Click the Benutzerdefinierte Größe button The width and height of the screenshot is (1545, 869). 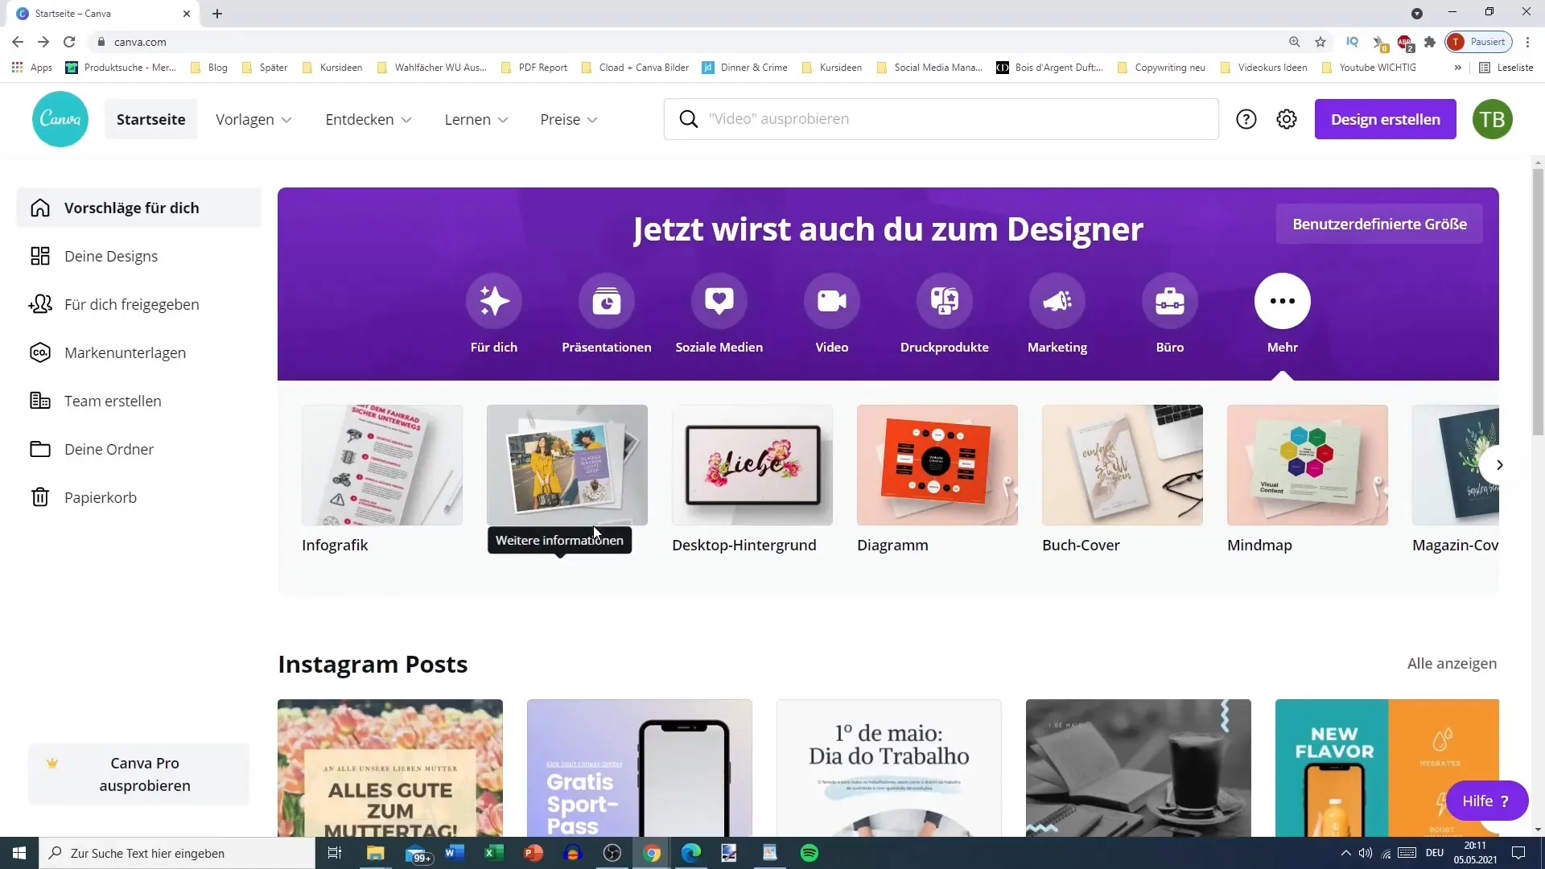tap(1379, 224)
